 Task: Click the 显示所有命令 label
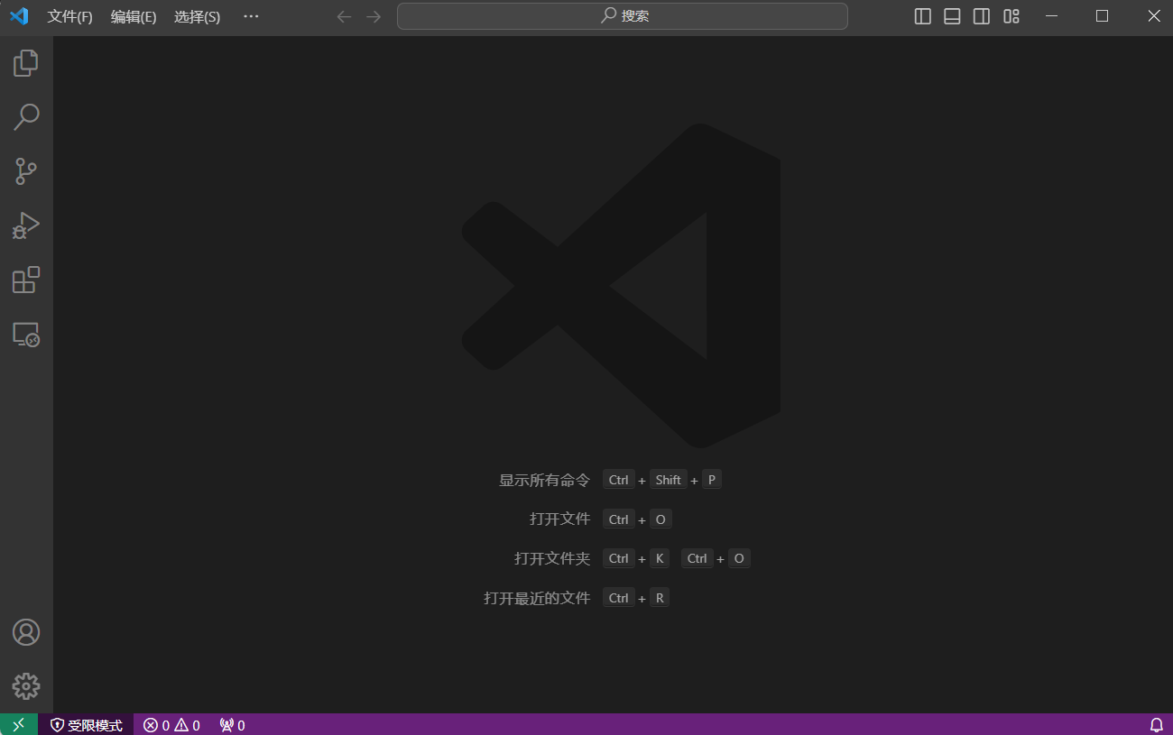pos(545,480)
